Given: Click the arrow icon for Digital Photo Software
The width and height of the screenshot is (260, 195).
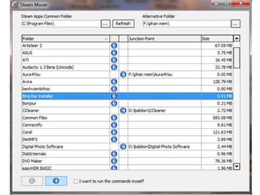Looking at the screenshot, I should 123,147.
